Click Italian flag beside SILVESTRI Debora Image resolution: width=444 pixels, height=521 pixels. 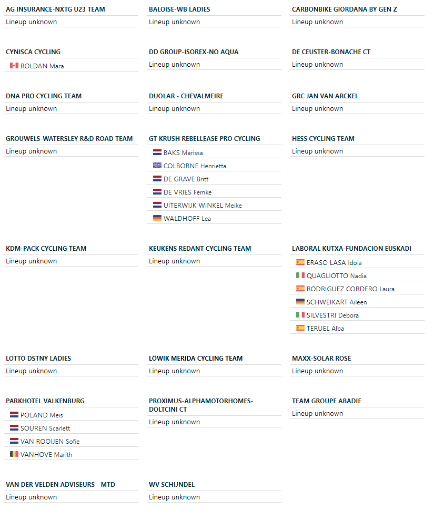[x=300, y=314]
